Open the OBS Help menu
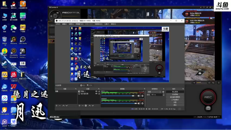The height and width of the screenshot is (130, 231). 113,24
